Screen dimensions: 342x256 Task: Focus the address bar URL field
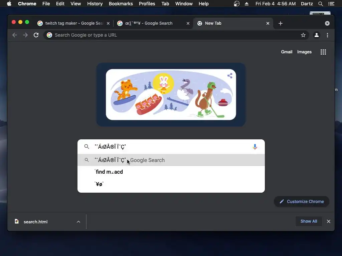(x=176, y=35)
